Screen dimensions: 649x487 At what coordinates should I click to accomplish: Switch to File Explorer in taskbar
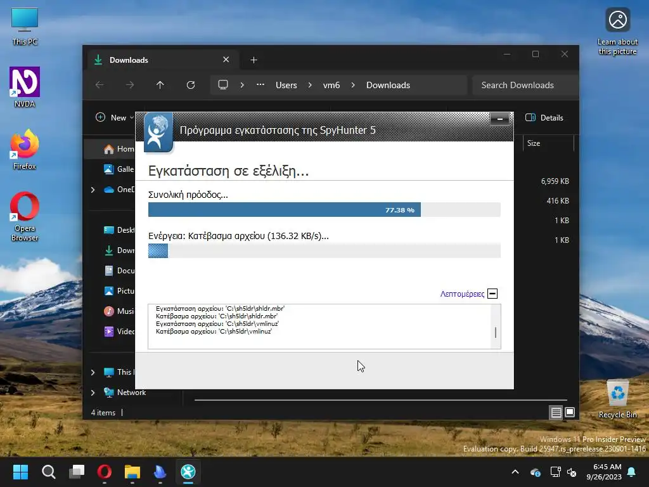(132, 472)
